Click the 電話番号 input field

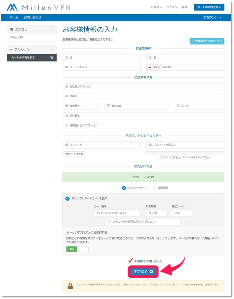[192, 67]
